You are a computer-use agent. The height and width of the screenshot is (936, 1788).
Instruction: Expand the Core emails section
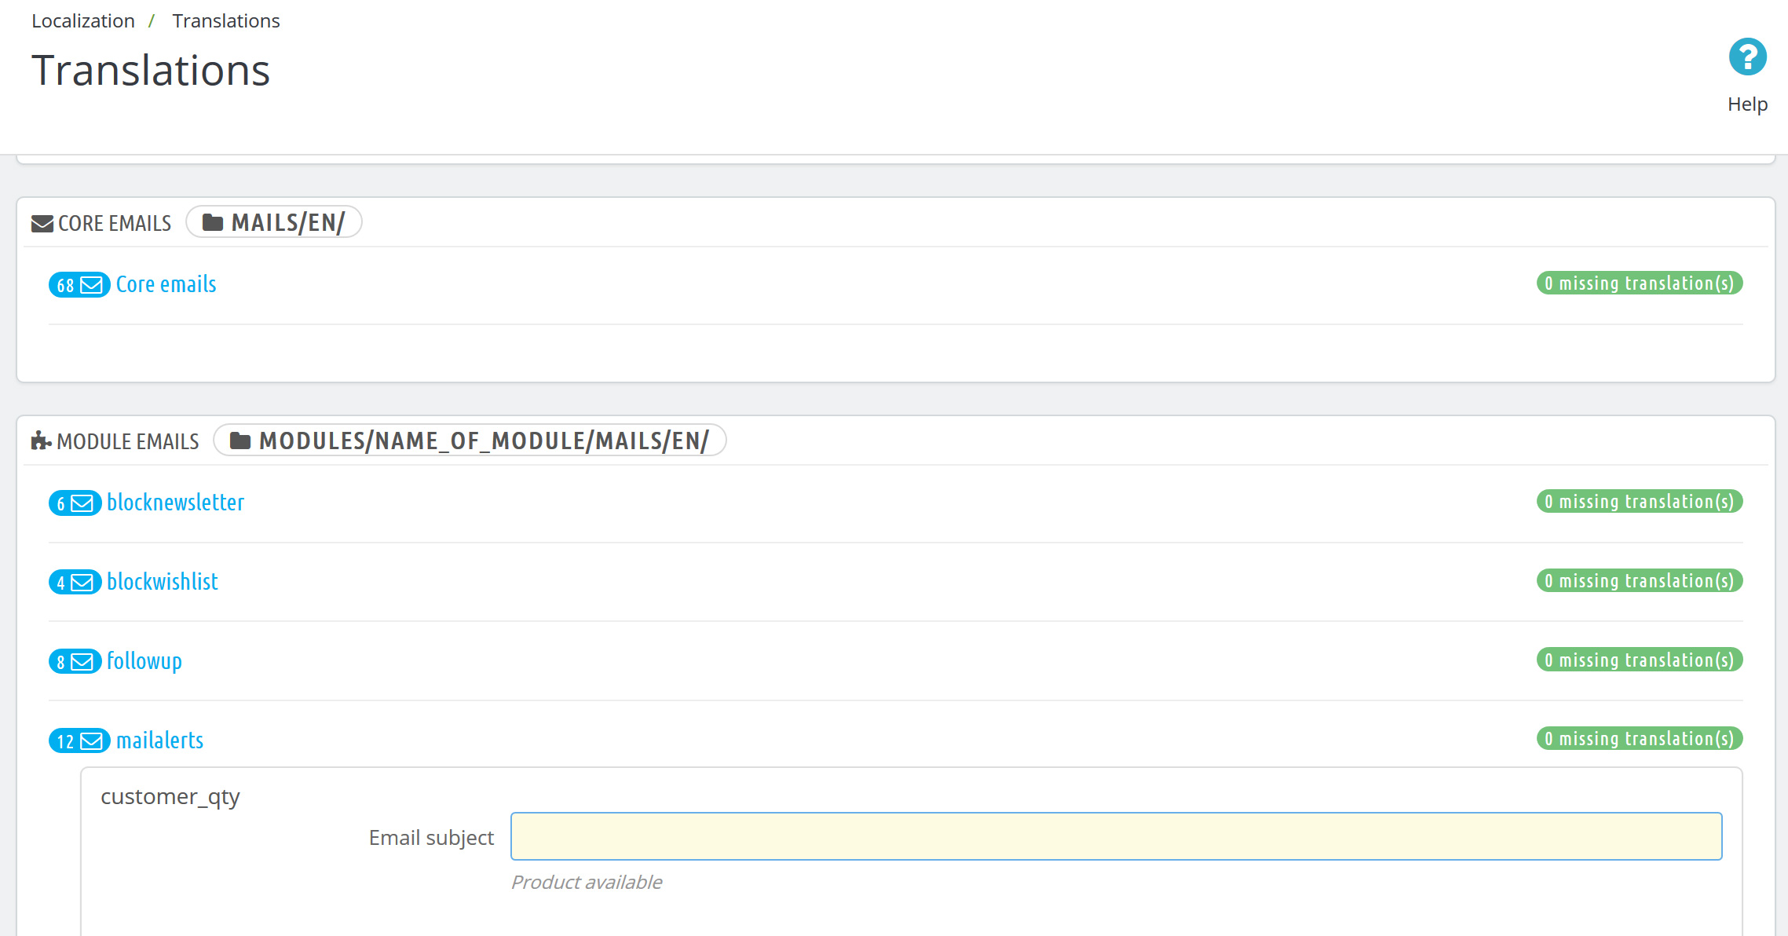point(166,284)
